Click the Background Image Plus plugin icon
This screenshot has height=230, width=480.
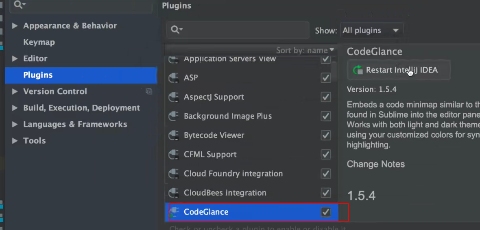[x=174, y=116]
